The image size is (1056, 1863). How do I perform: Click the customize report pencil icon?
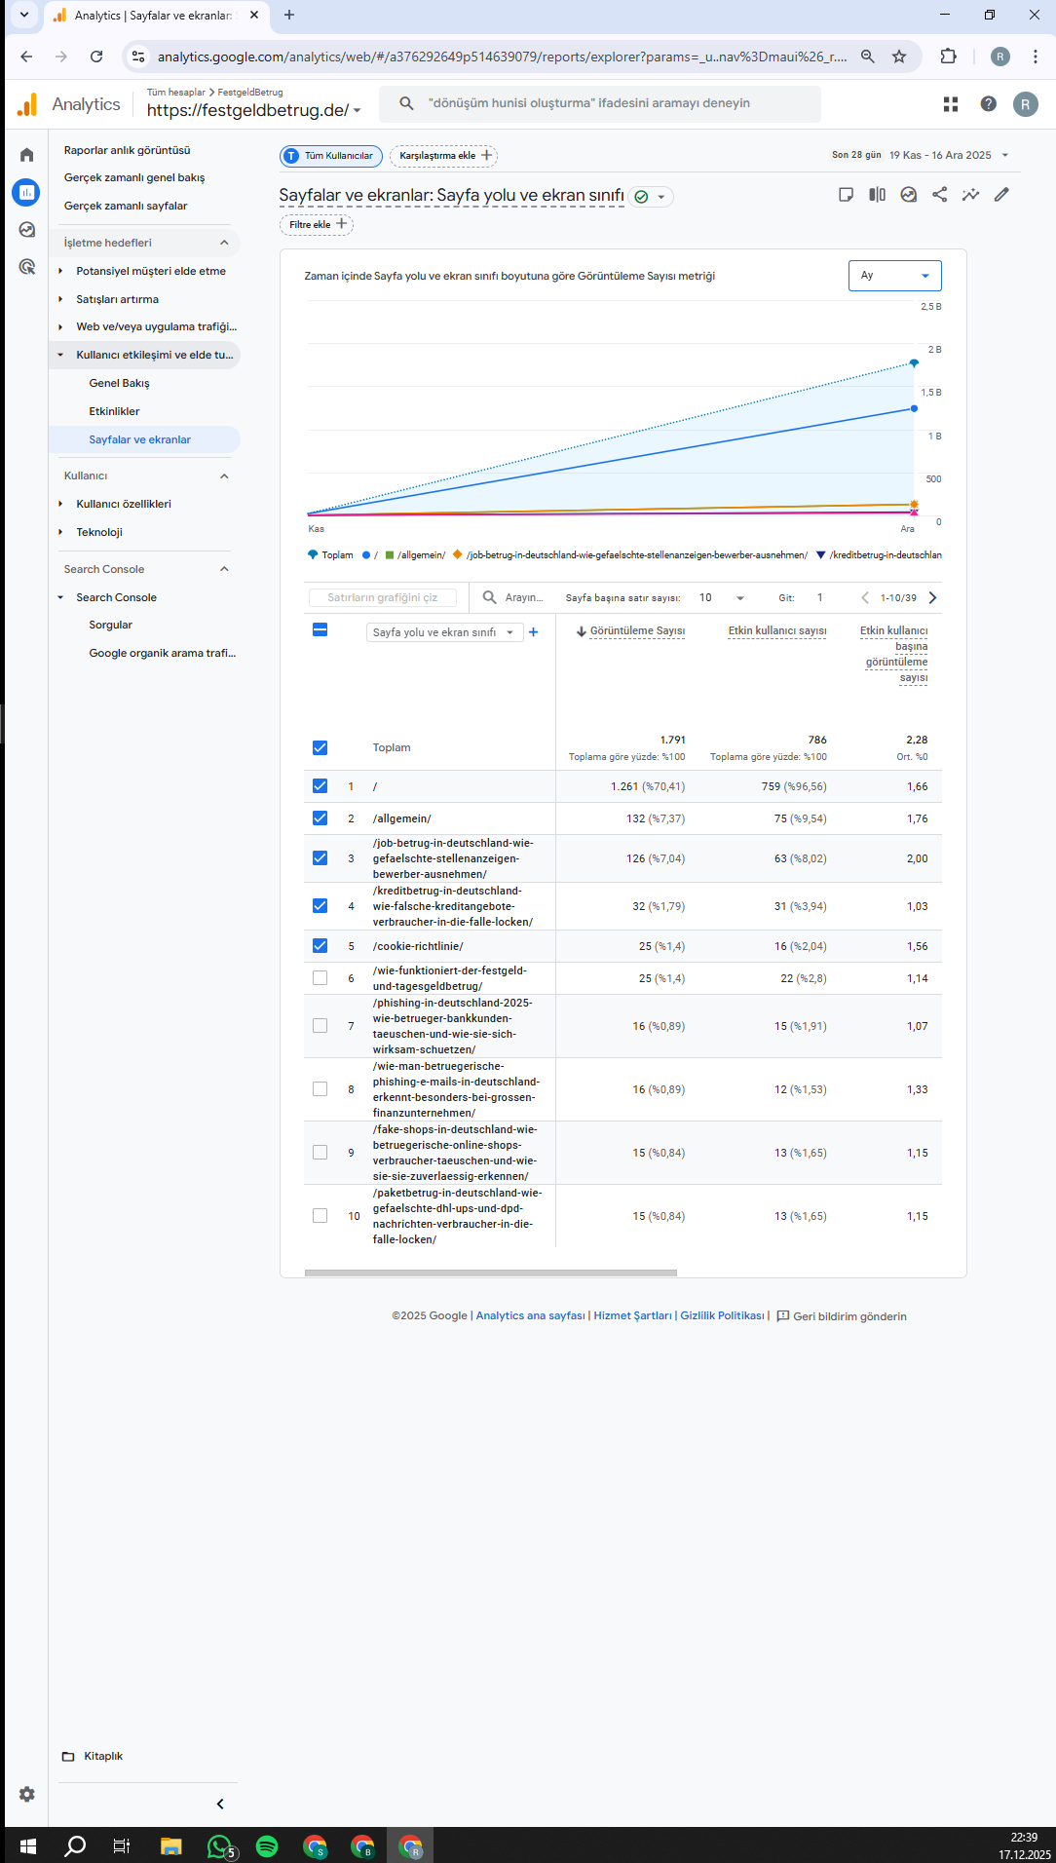coord(1001,195)
